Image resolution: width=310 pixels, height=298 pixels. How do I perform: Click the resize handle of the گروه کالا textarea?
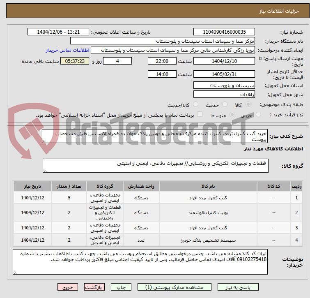(x=45, y=171)
